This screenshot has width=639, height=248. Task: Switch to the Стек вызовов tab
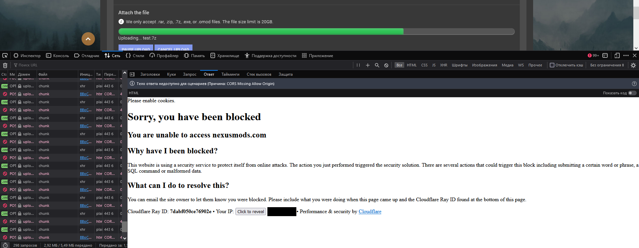click(259, 74)
